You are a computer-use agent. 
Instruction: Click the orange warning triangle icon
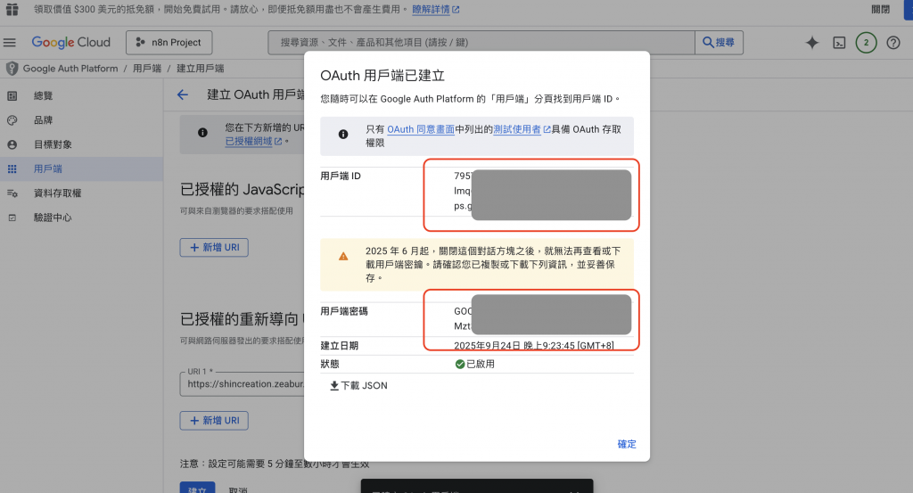tap(343, 256)
